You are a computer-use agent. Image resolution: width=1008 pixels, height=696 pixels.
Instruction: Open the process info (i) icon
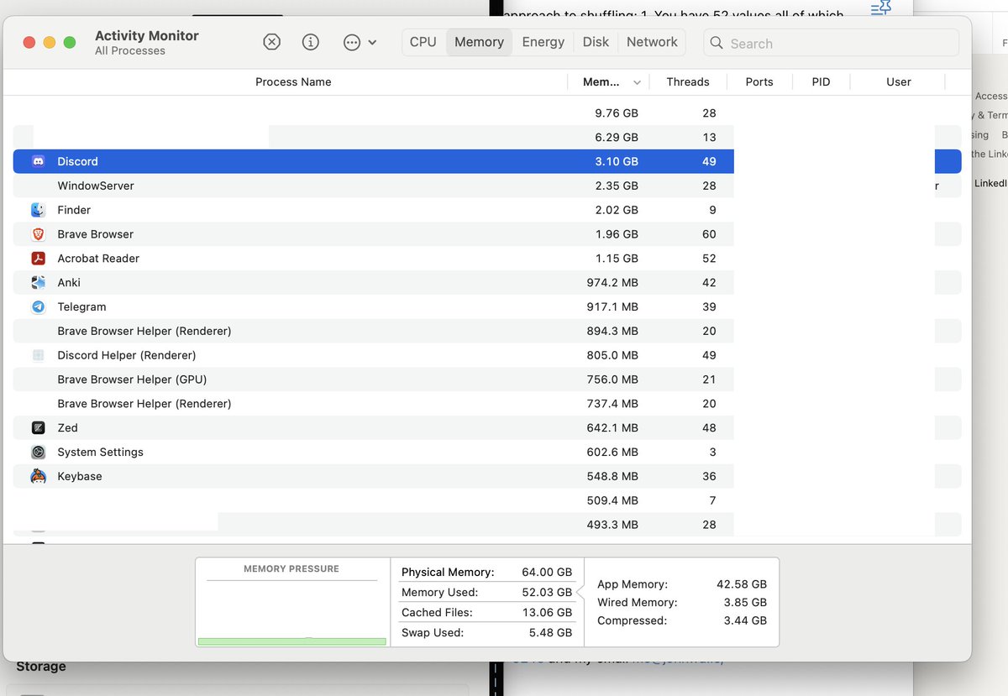tap(311, 42)
